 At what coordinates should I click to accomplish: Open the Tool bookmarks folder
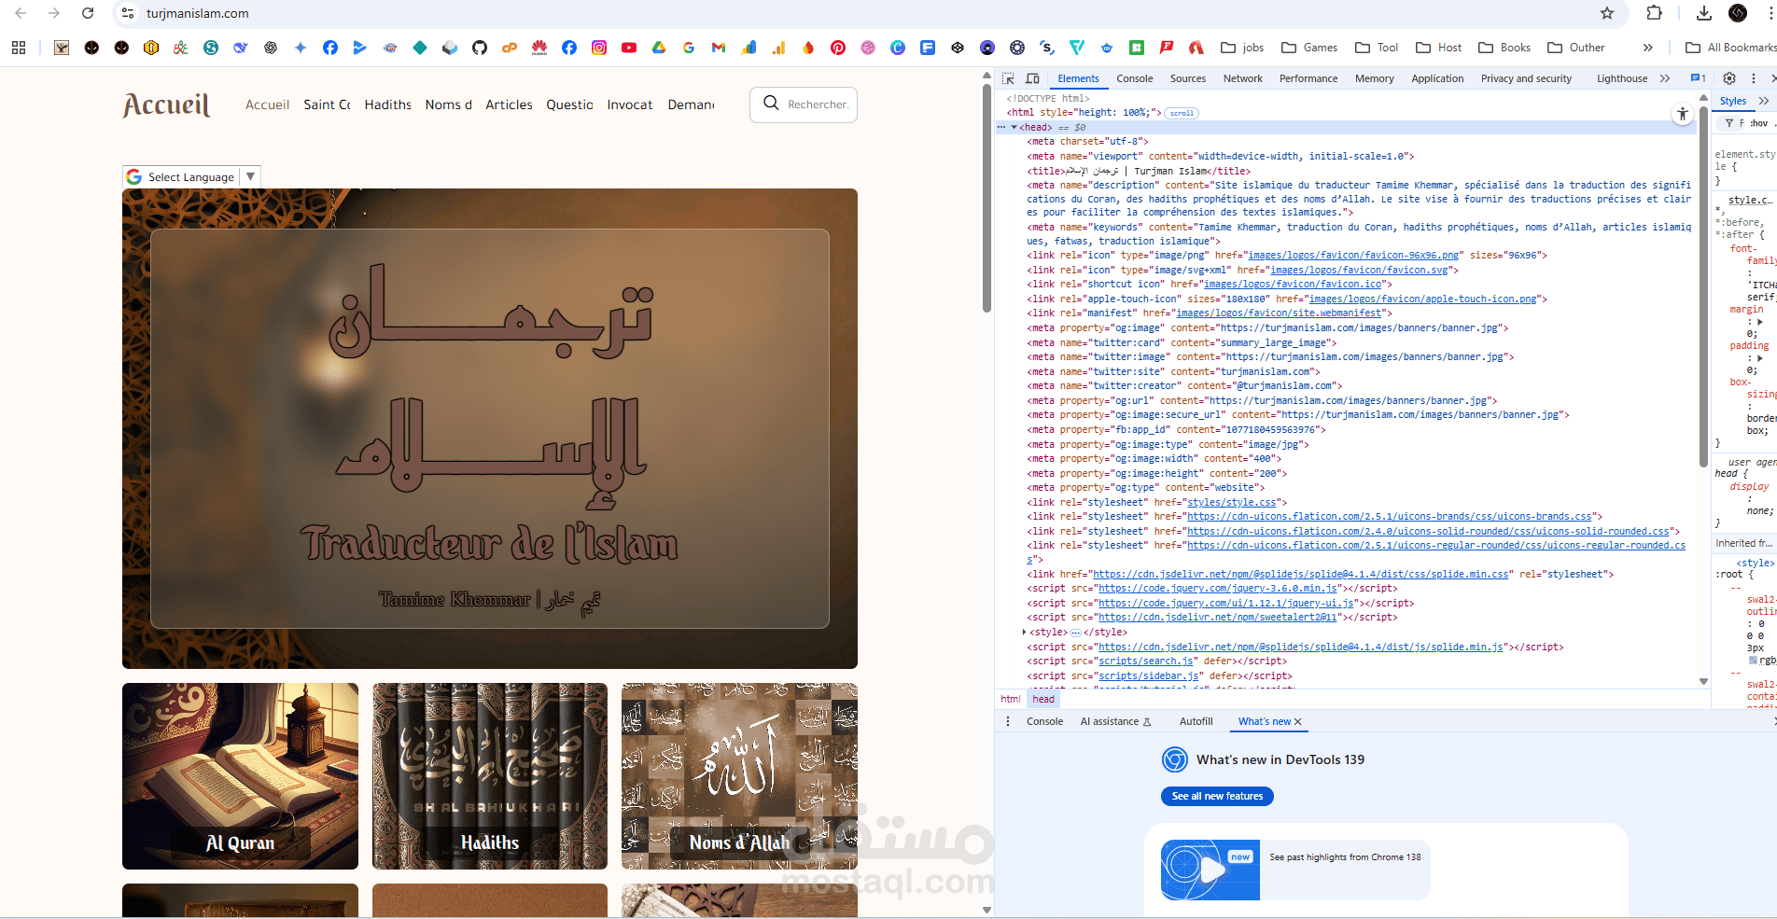[x=1377, y=48]
